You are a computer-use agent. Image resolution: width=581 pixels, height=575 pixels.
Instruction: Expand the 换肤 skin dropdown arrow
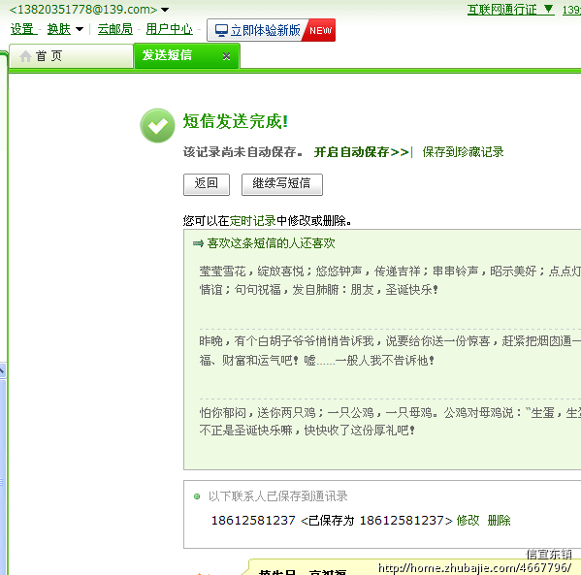pyautogui.click(x=80, y=29)
